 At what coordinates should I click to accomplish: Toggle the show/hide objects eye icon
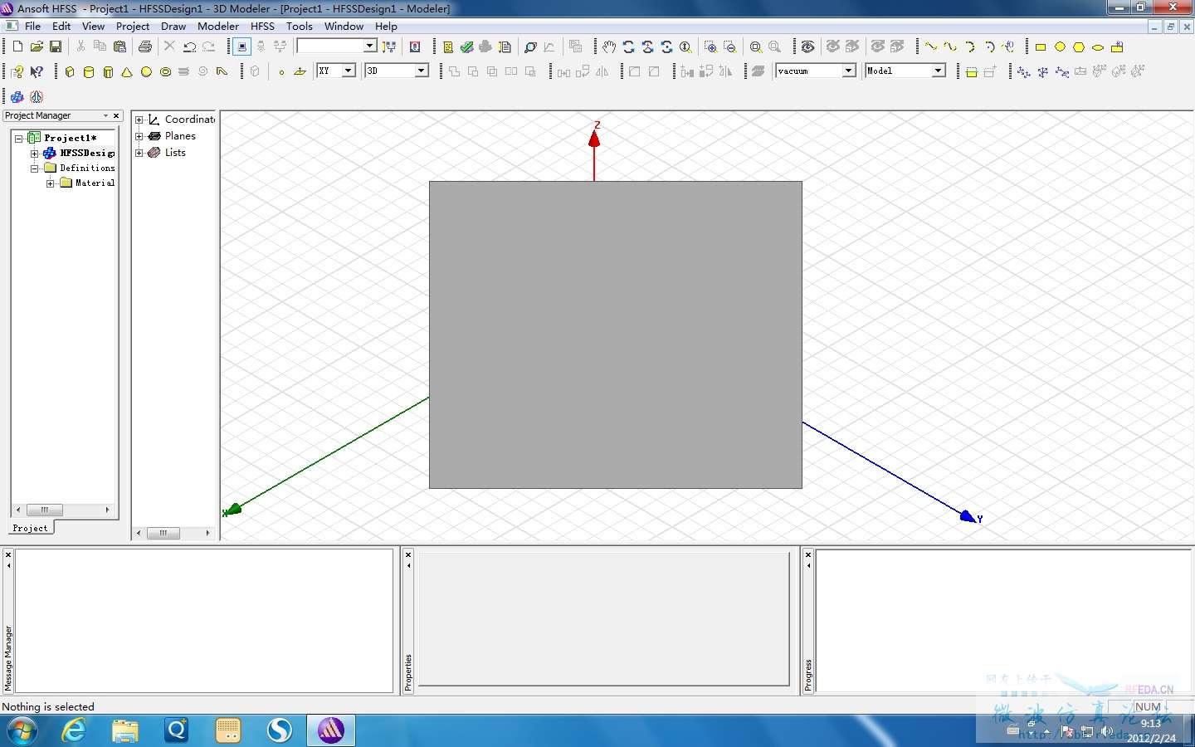(807, 47)
